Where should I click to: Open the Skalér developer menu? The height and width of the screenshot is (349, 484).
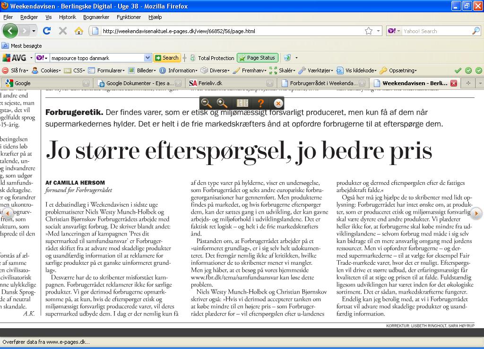pos(283,70)
